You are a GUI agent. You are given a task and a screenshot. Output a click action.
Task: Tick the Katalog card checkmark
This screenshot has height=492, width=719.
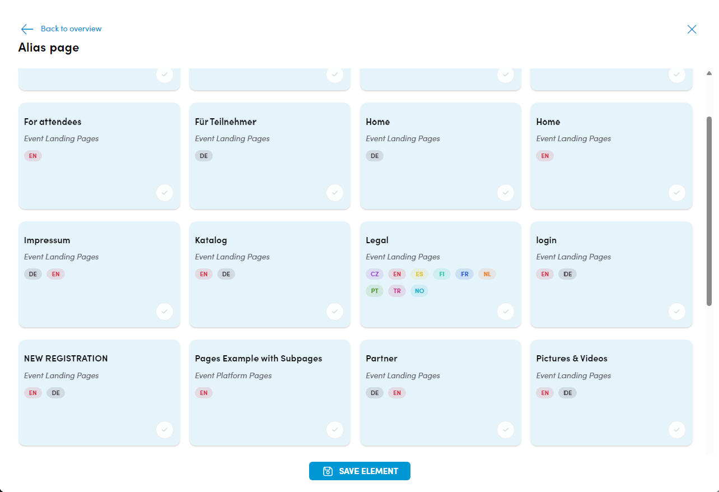point(335,311)
